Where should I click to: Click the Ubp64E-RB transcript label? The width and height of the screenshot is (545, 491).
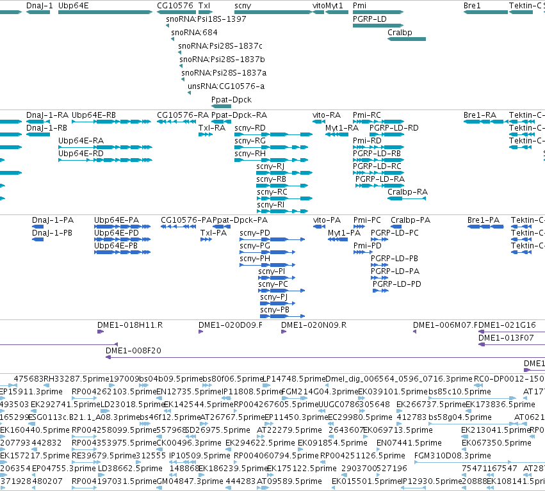click(94, 115)
